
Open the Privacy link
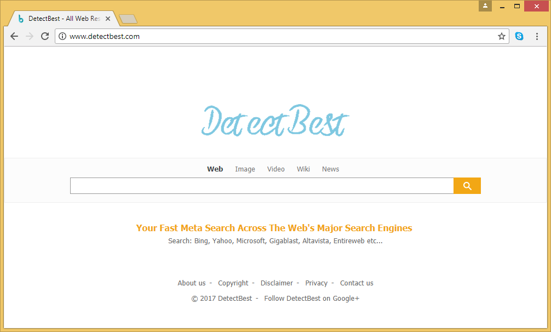[x=316, y=283]
